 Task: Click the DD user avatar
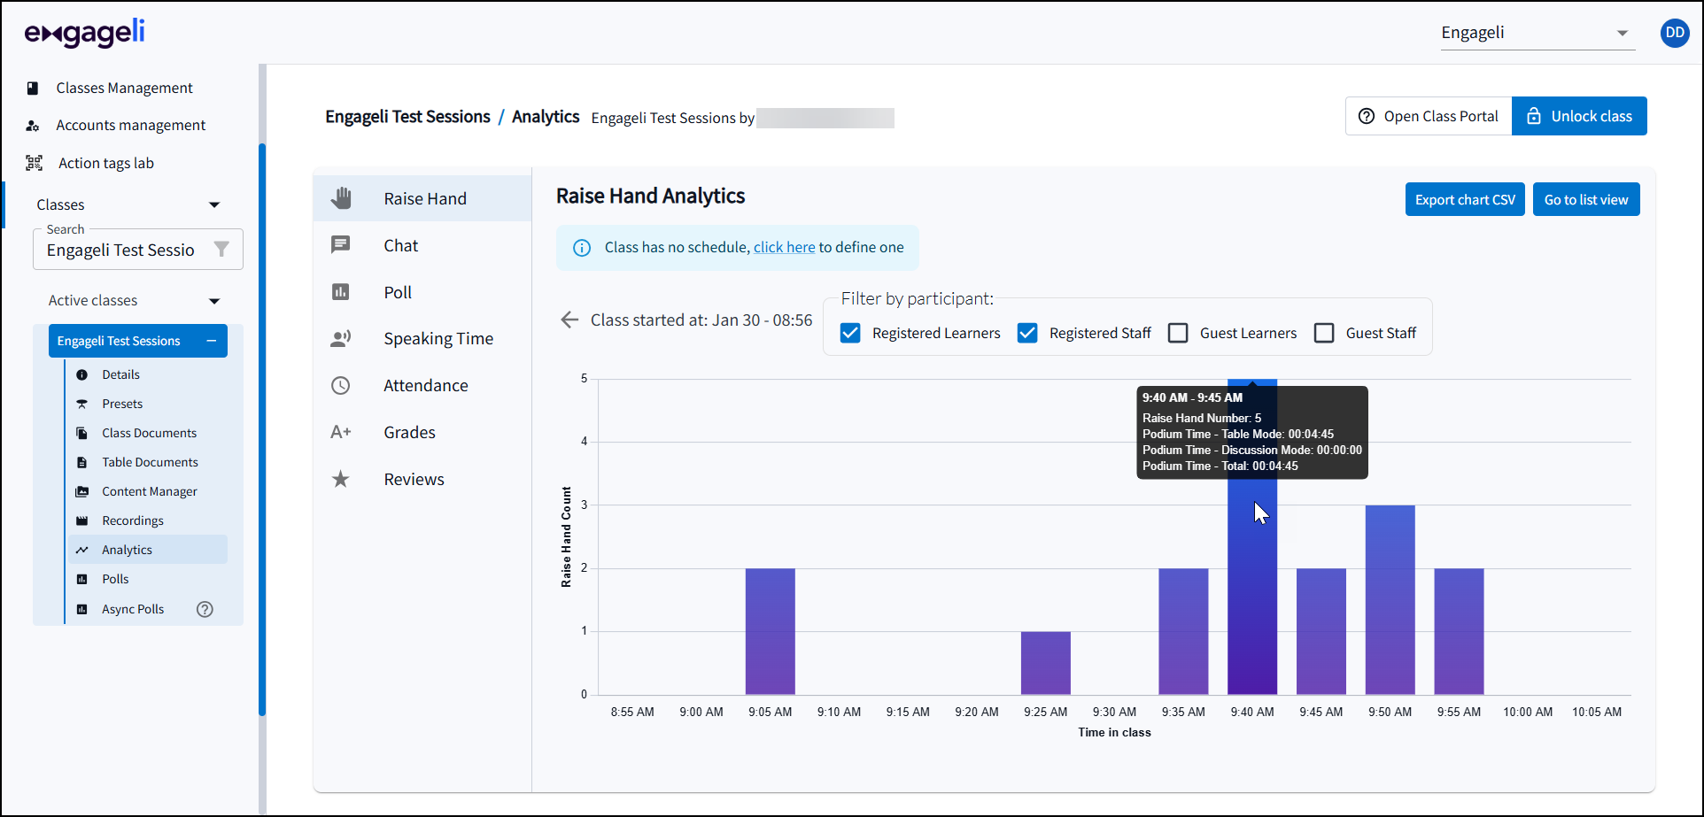[1675, 33]
